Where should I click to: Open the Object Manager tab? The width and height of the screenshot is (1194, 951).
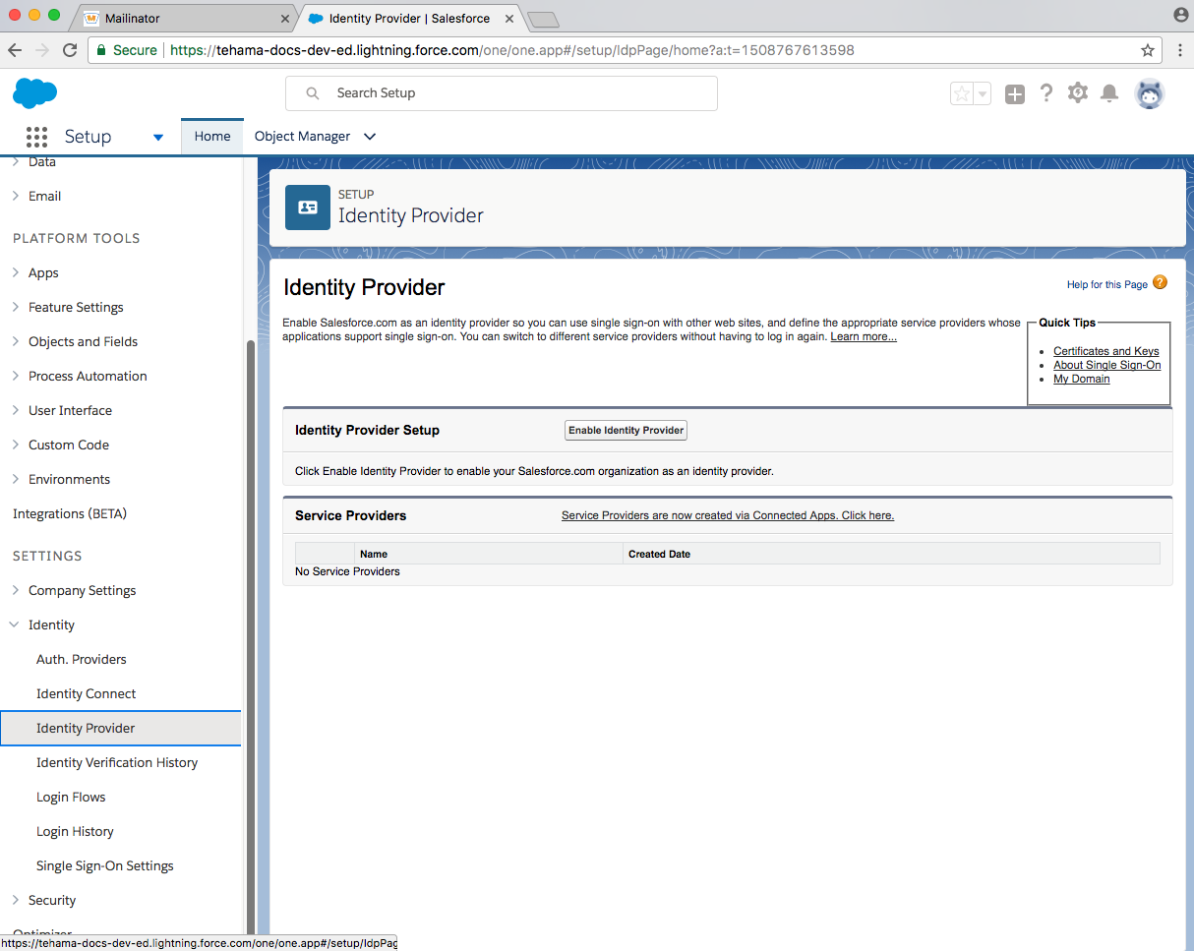click(x=302, y=137)
